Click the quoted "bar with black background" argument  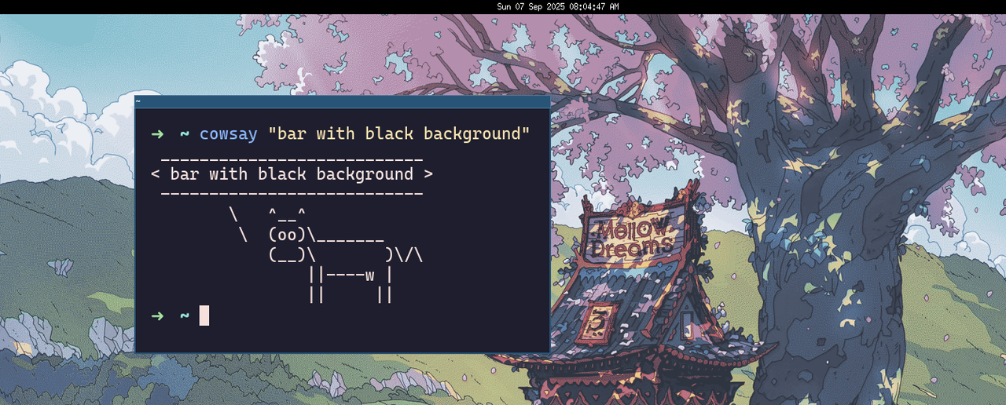tap(399, 134)
